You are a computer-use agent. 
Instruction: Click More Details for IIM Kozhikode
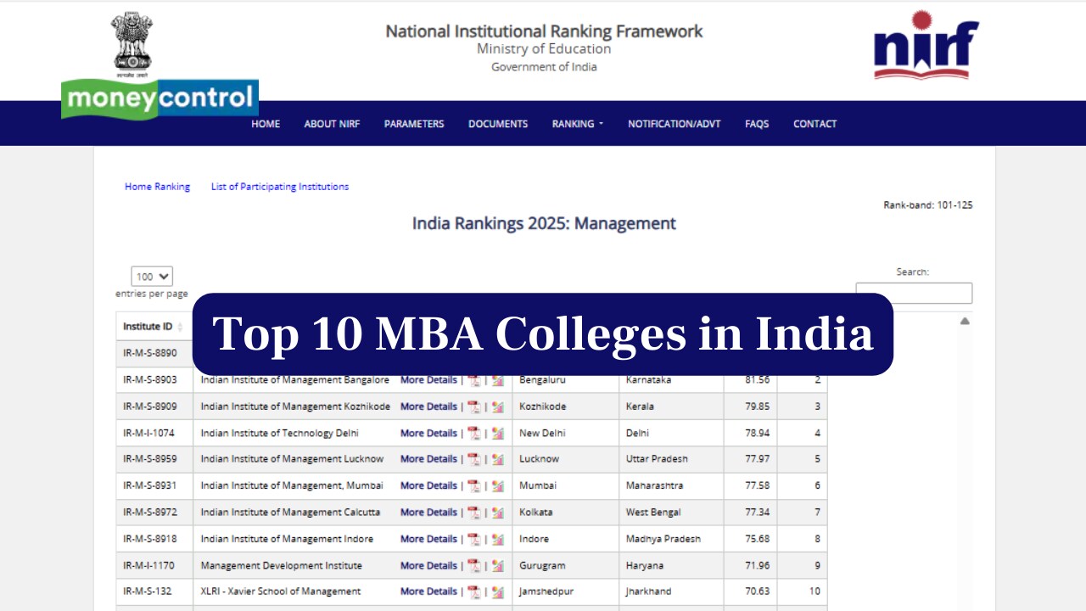coord(428,406)
